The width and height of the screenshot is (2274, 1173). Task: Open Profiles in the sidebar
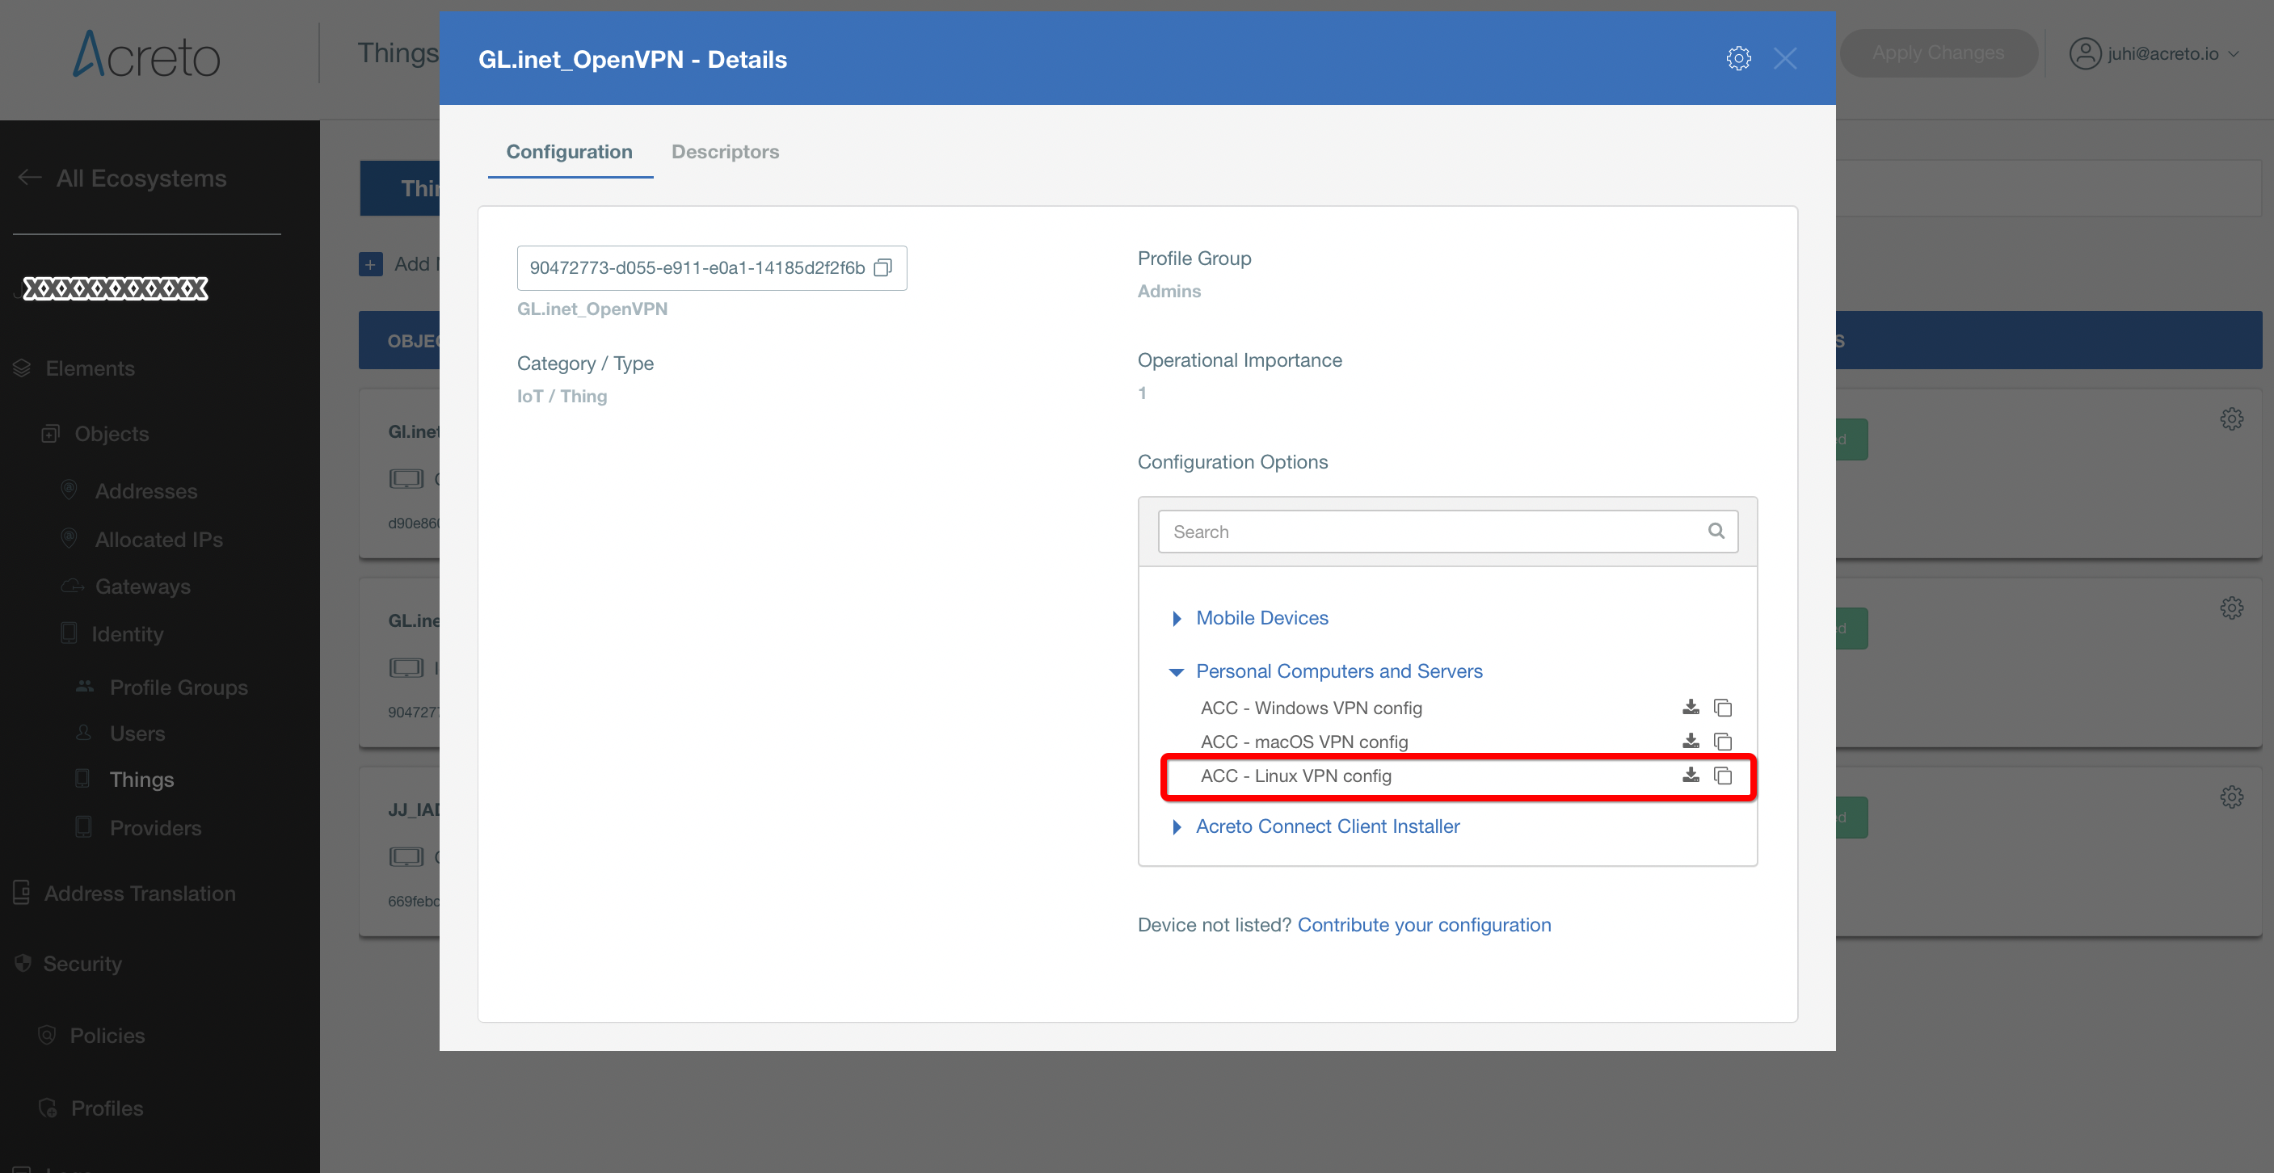coord(107,1108)
